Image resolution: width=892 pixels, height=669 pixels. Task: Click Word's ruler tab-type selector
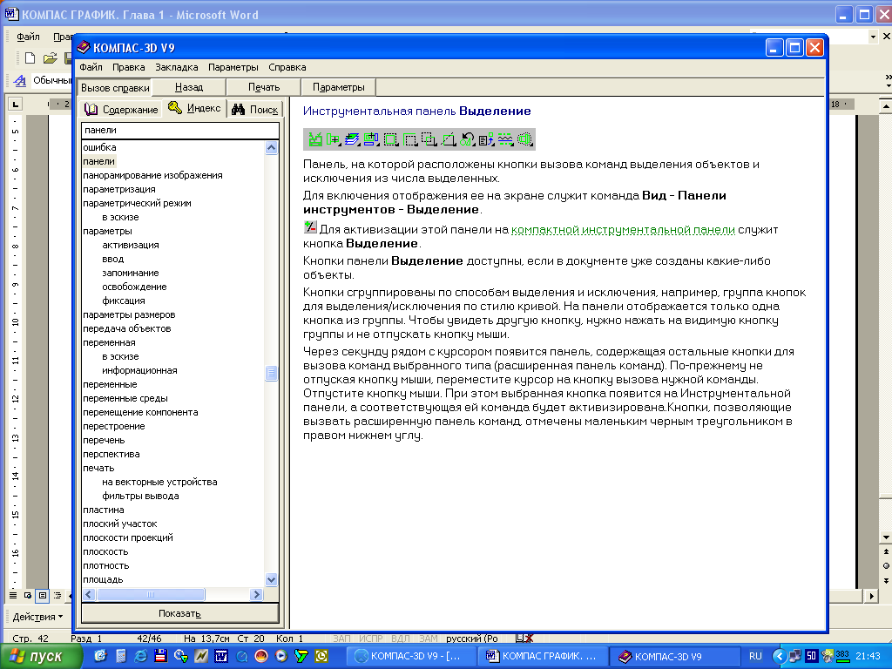tap(16, 105)
